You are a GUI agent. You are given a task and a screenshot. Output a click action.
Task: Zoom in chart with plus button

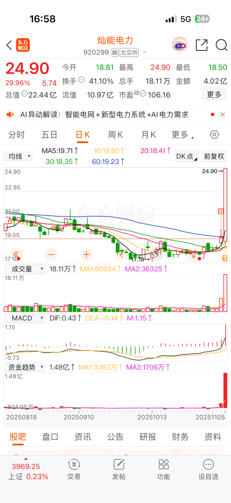pyautogui.click(x=86, y=255)
